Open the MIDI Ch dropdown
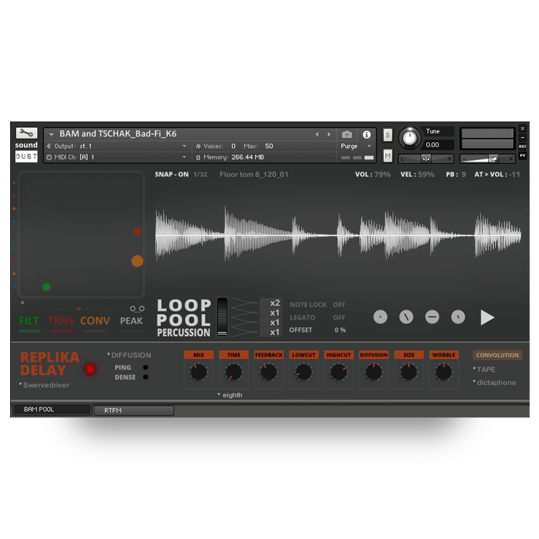 click(x=117, y=157)
